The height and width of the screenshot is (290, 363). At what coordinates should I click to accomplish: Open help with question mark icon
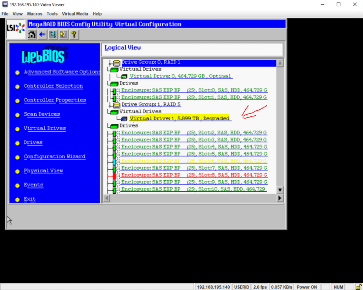(x=74, y=34)
